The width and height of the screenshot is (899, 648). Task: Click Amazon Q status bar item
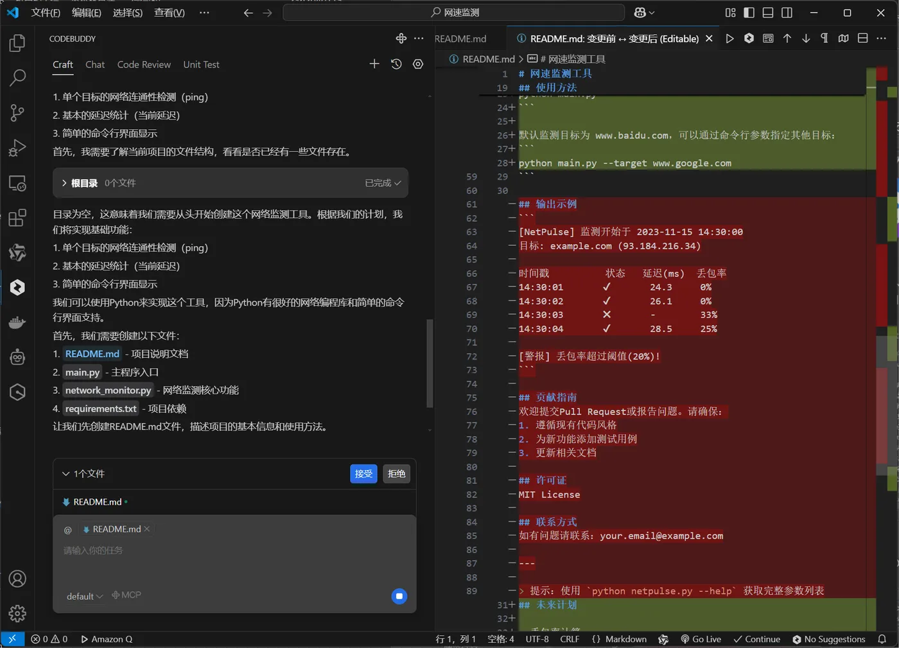(107, 639)
